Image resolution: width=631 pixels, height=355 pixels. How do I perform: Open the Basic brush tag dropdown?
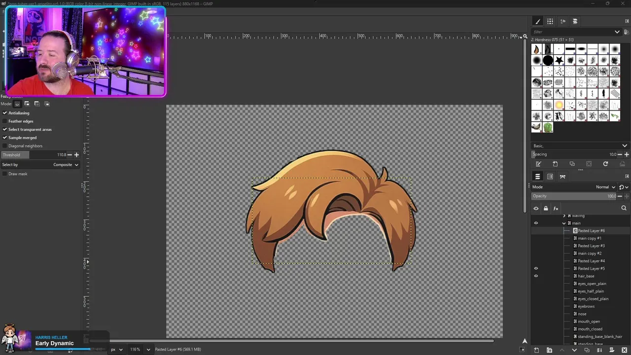point(580,146)
